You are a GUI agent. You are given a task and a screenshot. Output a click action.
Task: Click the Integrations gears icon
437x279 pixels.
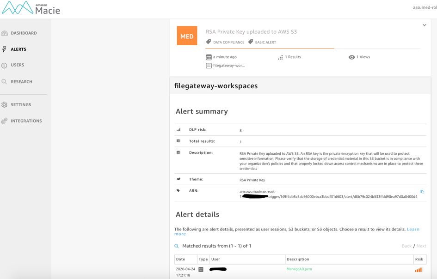coord(4,121)
